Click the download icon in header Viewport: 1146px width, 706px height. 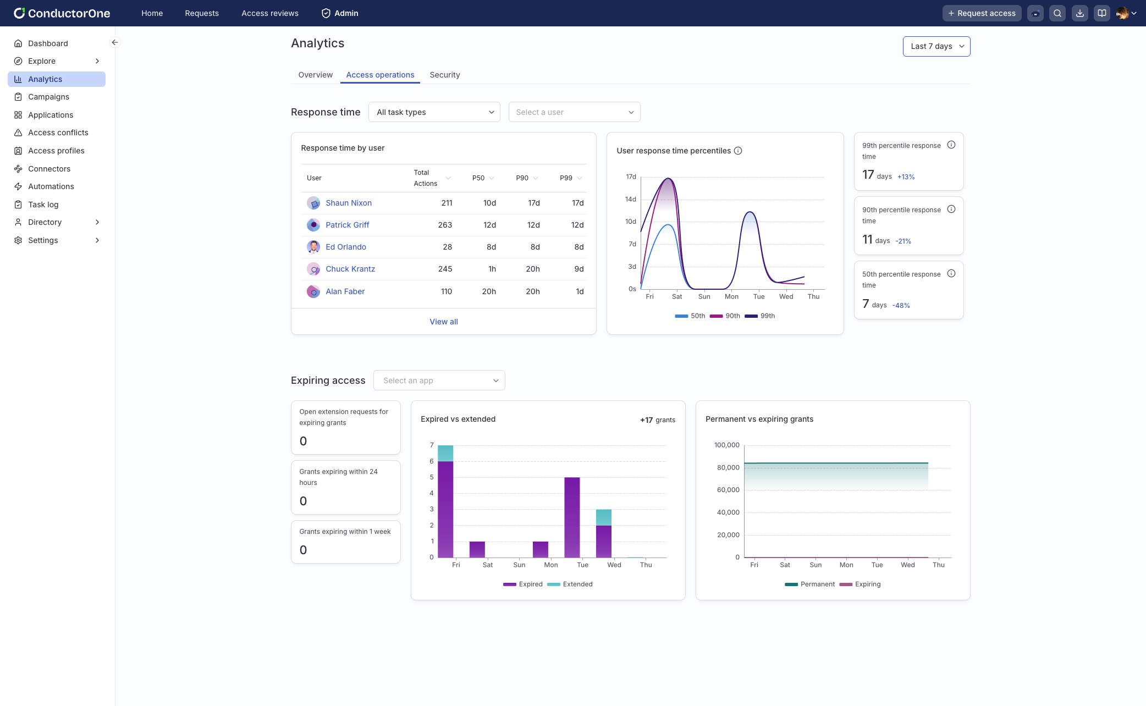point(1079,13)
